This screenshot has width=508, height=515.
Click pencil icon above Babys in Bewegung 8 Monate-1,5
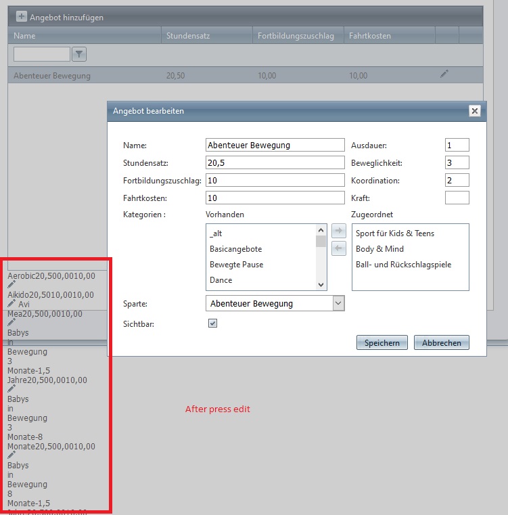tap(11, 455)
